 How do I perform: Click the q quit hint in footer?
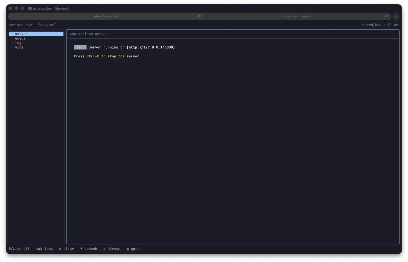pyautogui.click(x=133, y=249)
